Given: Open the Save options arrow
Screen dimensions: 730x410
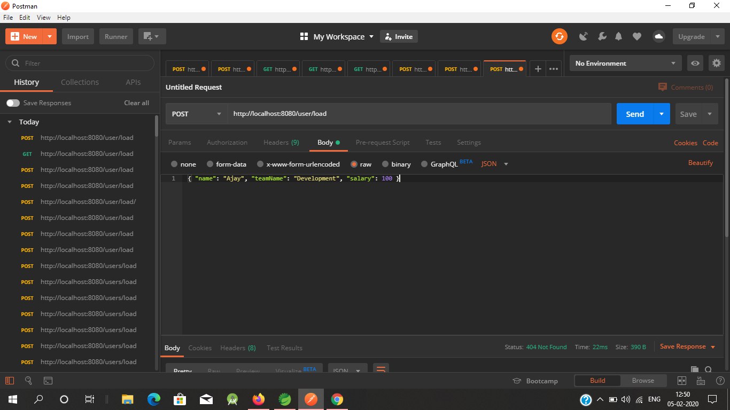Looking at the screenshot, I should pyautogui.click(x=710, y=114).
